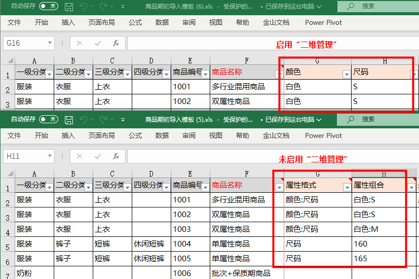The width and height of the screenshot is (419, 279).
Task: Open 公式 tab in bottom window
Action: coord(135,135)
